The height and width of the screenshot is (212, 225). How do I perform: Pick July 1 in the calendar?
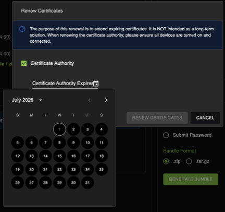[x=59, y=129]
